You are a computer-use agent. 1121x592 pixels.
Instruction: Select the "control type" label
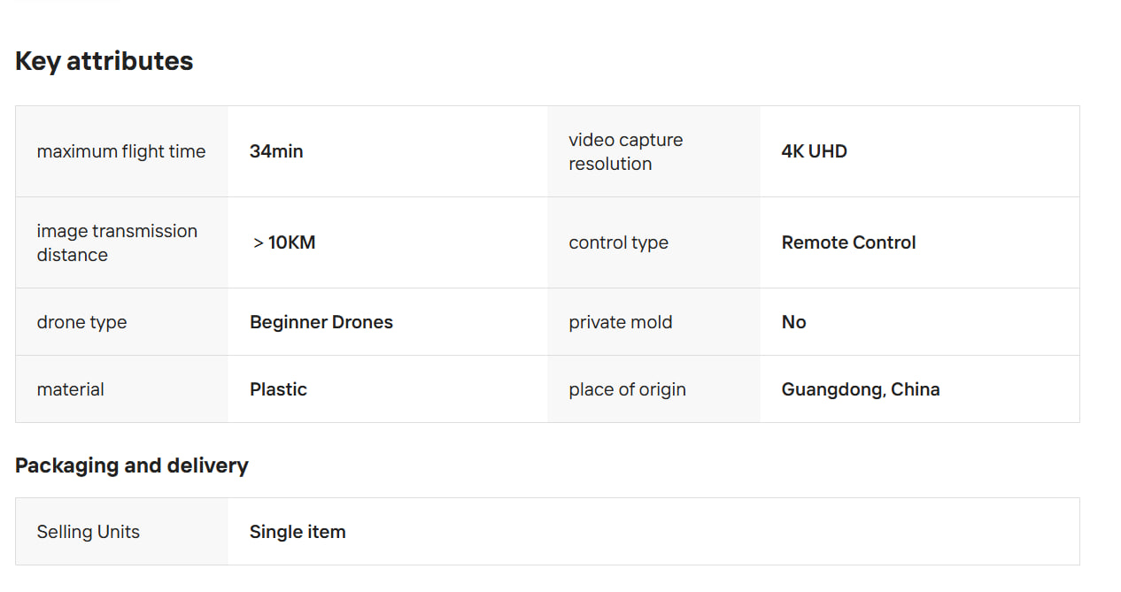click(x=618, y=242)
